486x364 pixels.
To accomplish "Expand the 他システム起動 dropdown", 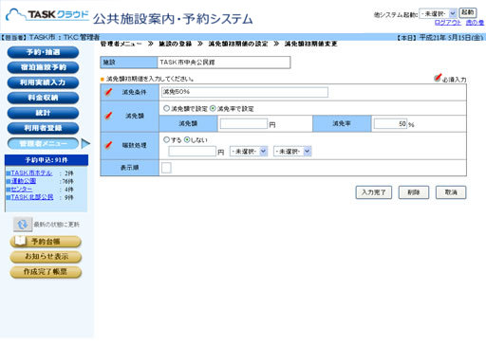I will pyautogui.click(x=438, y=13).
